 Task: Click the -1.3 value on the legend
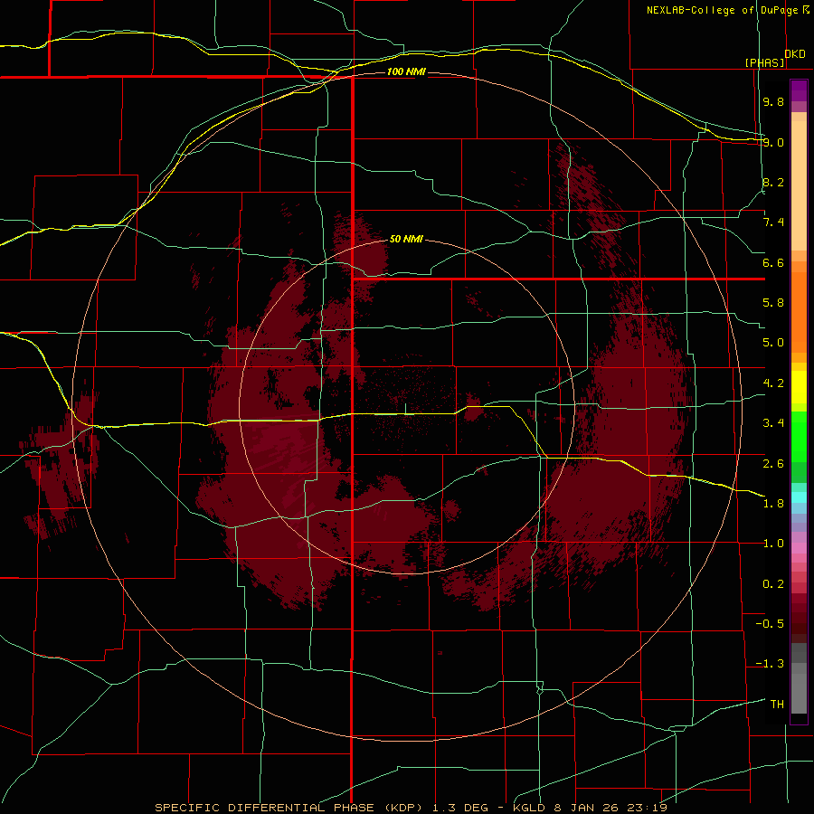770,664
